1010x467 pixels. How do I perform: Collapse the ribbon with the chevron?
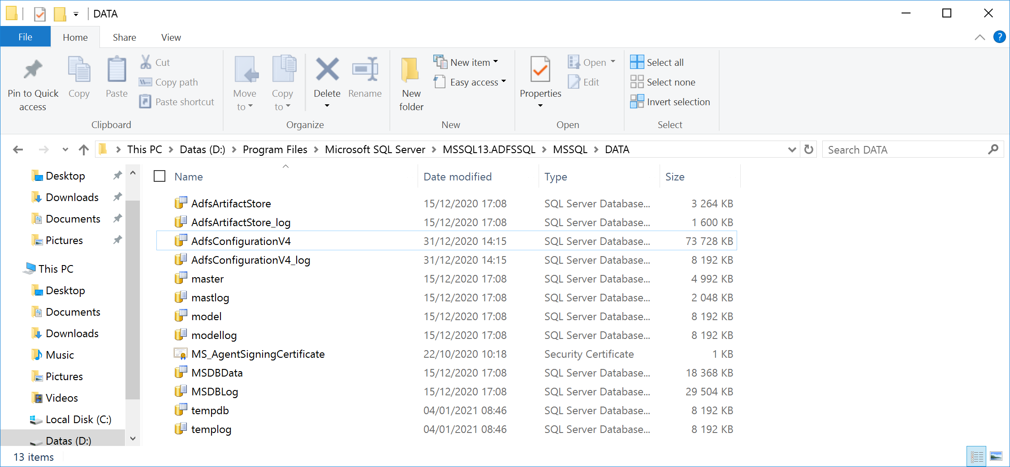pyautogui.click(x=980, y=37)
